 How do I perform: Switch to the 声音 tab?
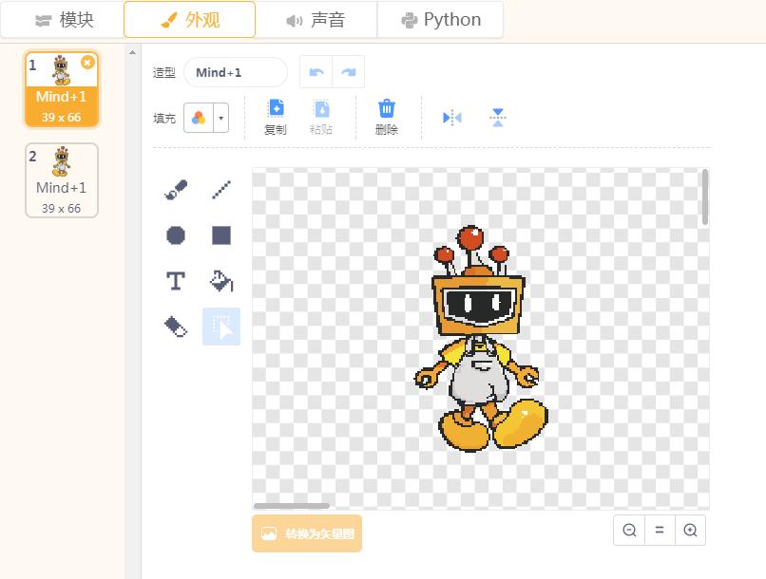316,20
